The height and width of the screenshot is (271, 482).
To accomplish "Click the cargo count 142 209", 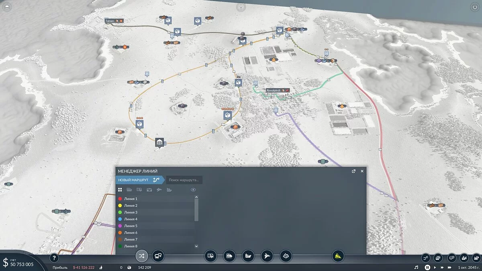I will (x=145, y=267).
